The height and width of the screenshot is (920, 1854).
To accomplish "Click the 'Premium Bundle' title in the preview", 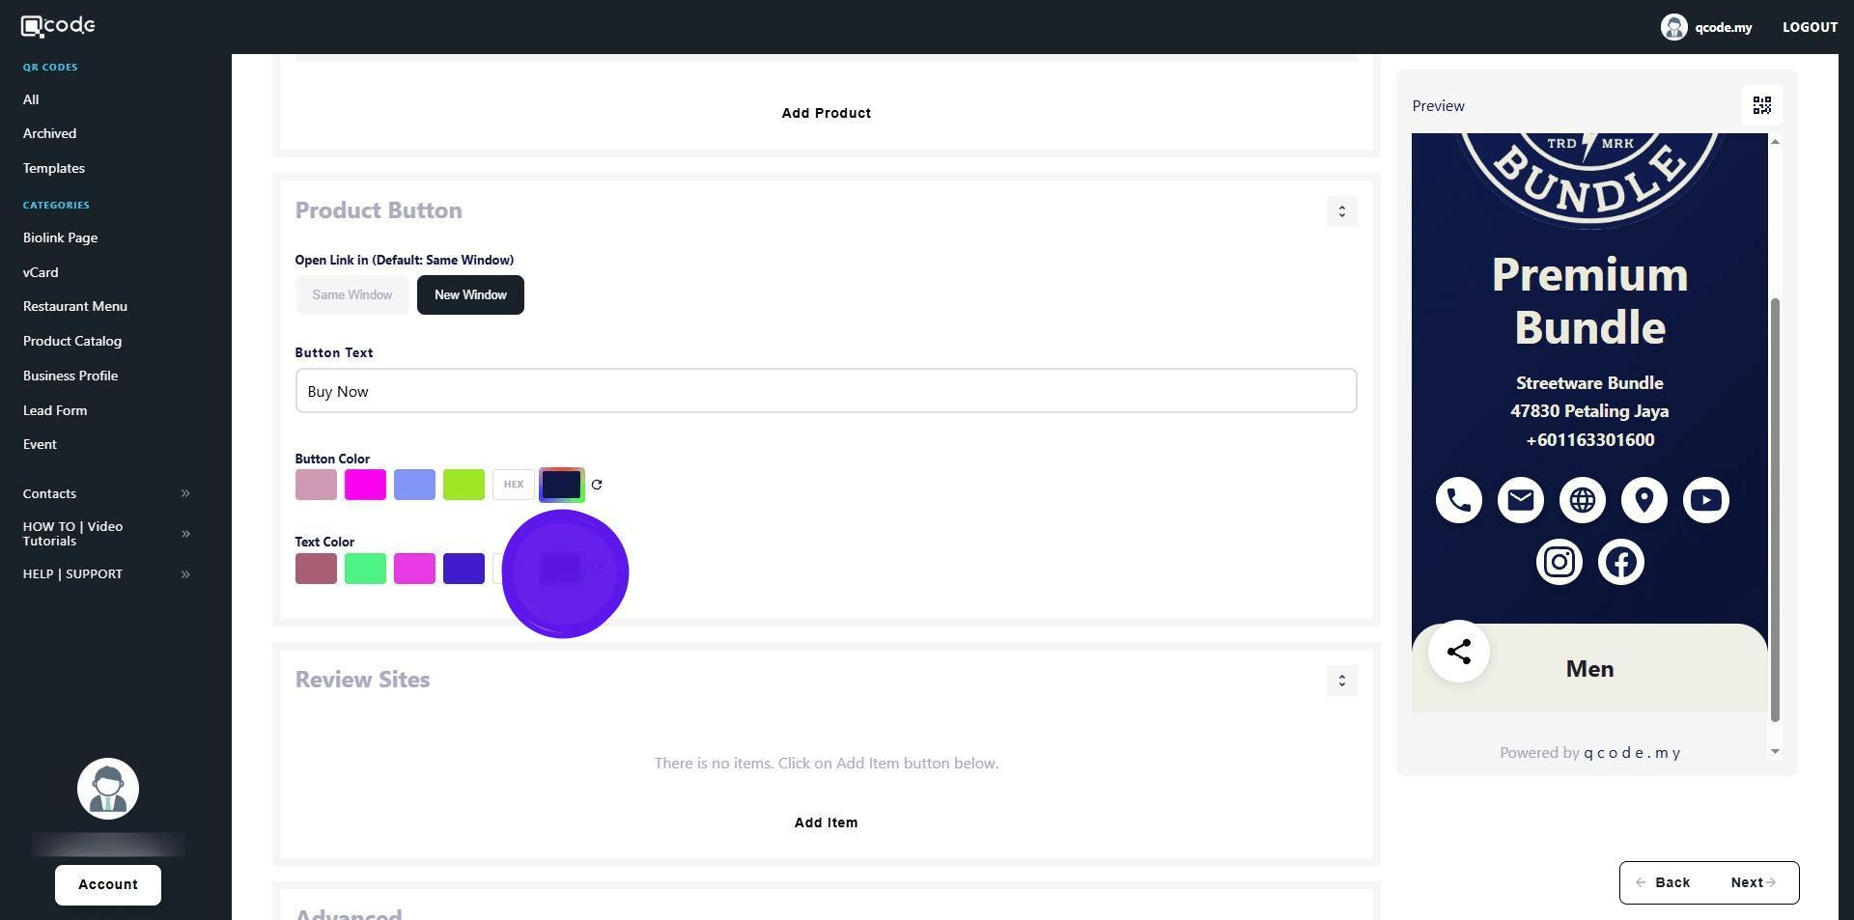I will [1589, 301].
